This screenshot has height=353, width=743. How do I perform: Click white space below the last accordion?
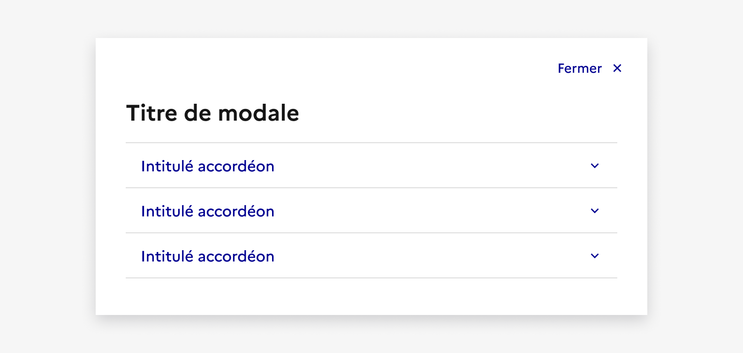[371, 297]
